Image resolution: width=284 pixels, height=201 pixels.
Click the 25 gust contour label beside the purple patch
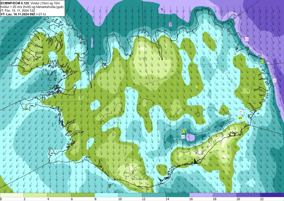pyautogui.click(x=183, y=137)
